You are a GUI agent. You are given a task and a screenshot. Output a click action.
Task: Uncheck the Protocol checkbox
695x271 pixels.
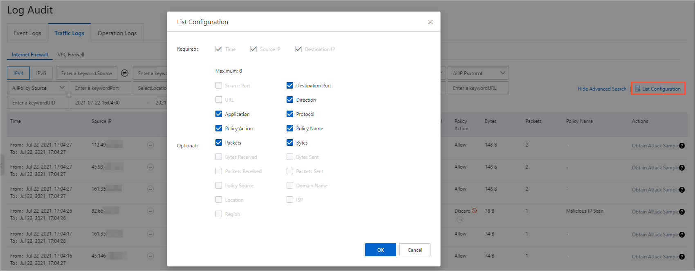290,114
